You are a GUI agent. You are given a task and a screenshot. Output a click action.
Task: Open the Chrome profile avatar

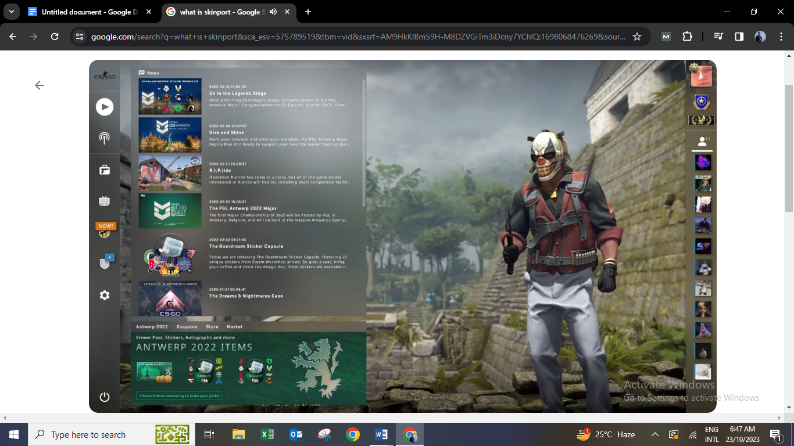(x=760, y=37)
